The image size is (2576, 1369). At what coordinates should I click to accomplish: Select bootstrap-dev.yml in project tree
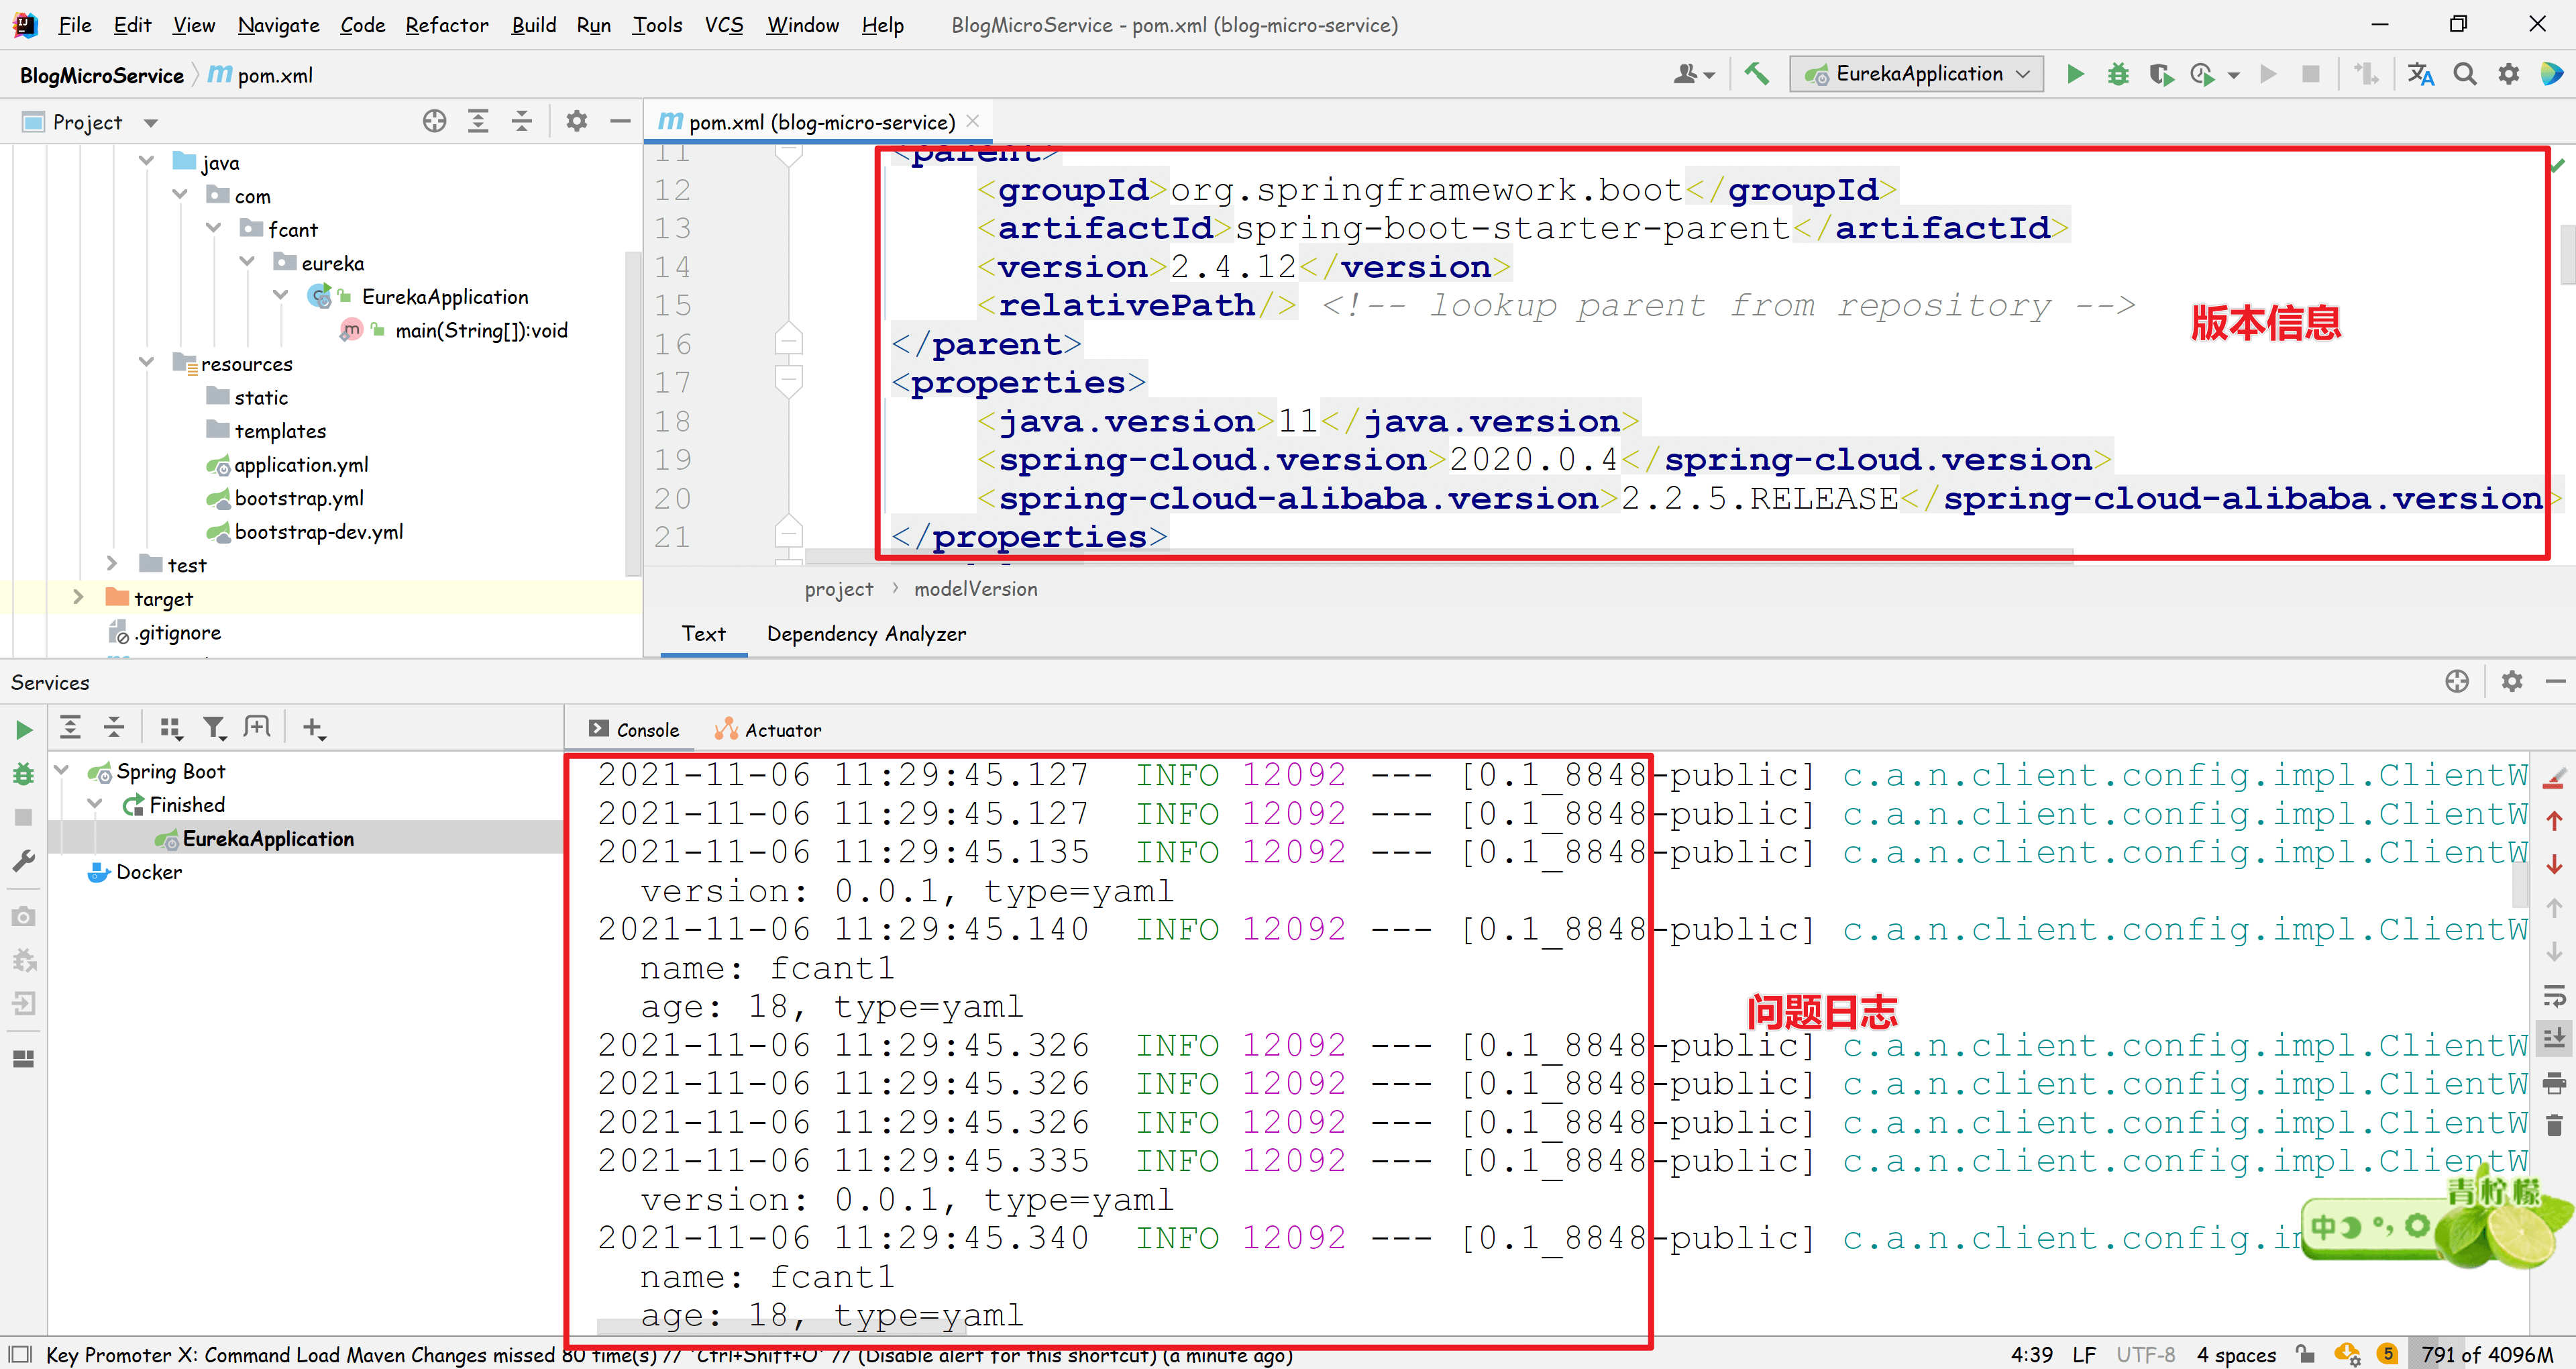pyautogui.click(x=318, y=531)
